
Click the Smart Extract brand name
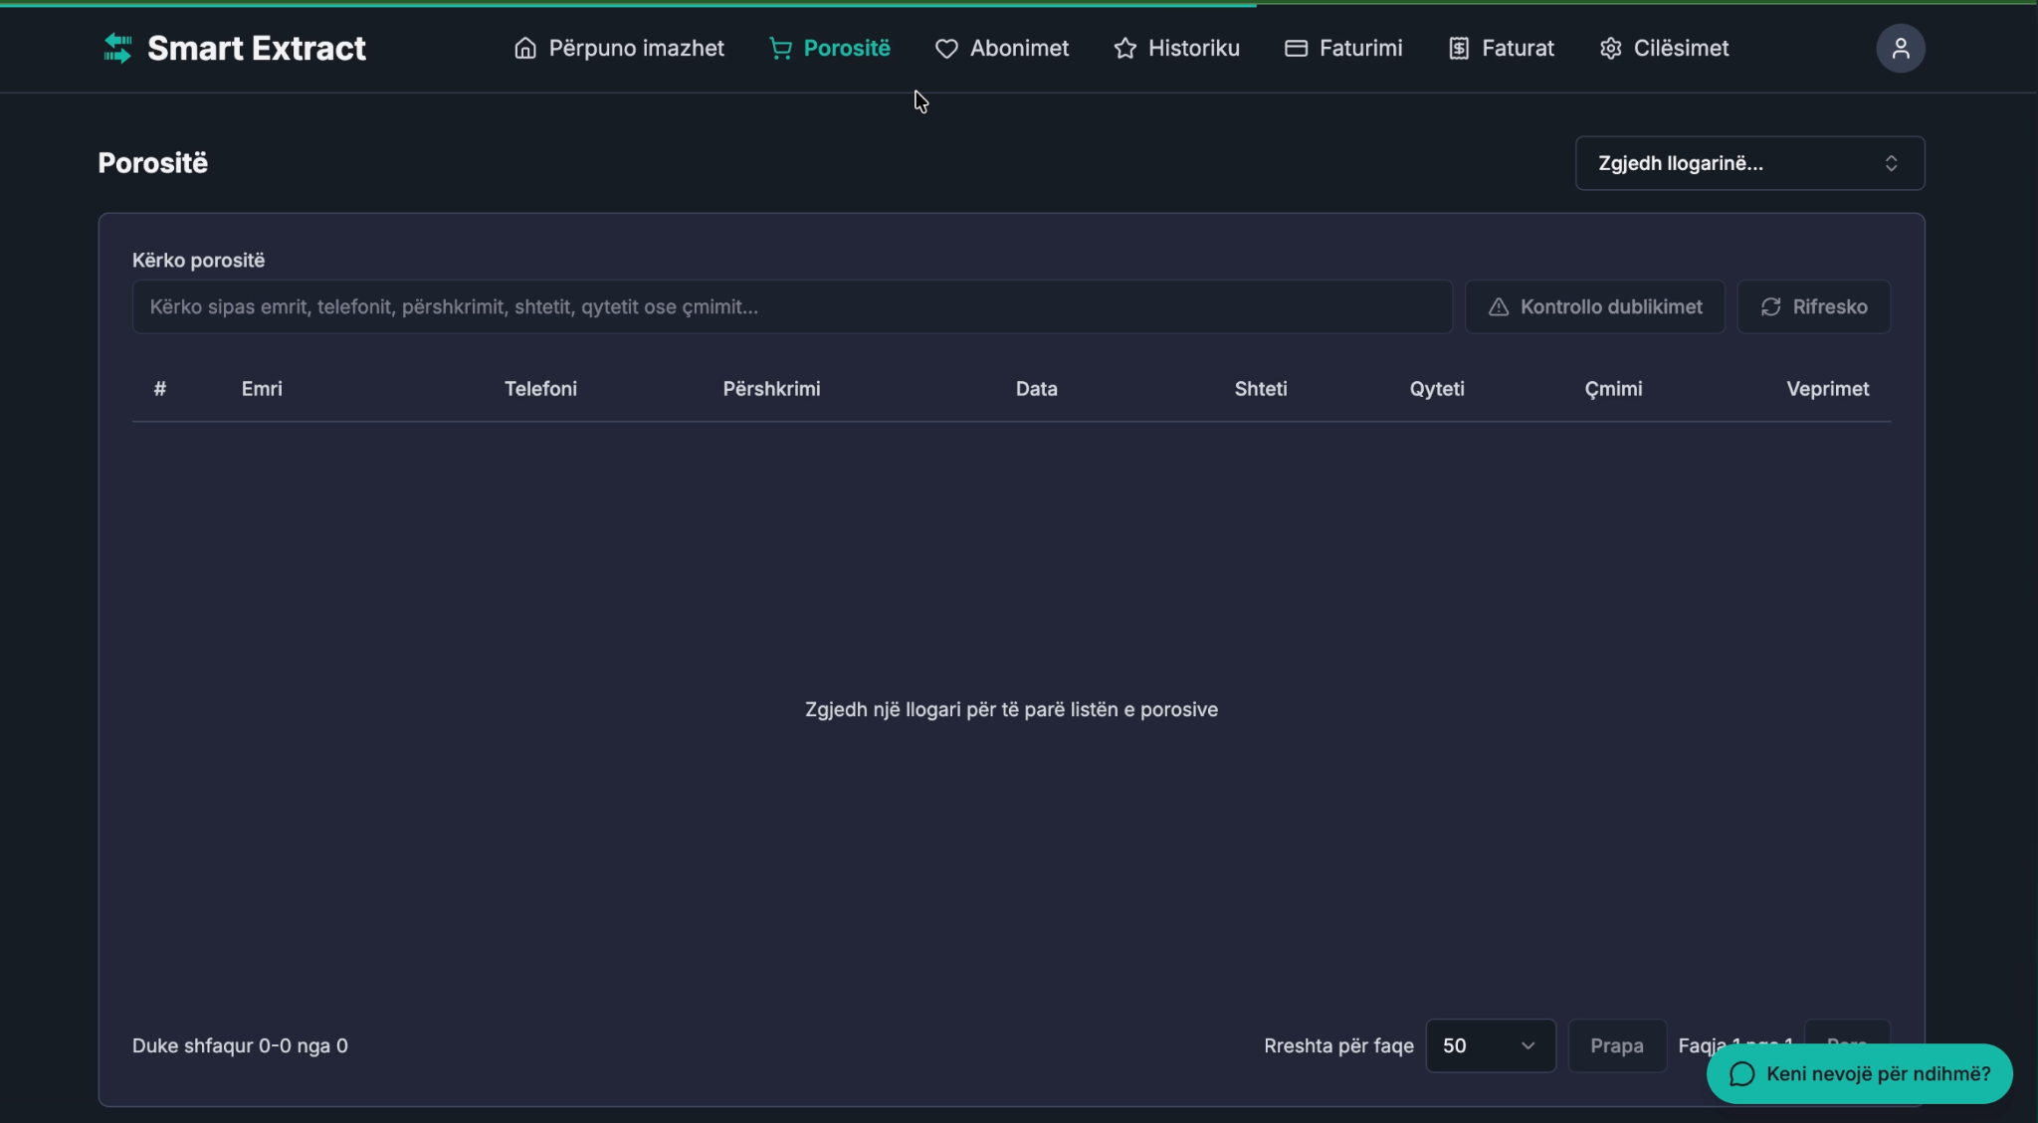(x=257, y=48)
